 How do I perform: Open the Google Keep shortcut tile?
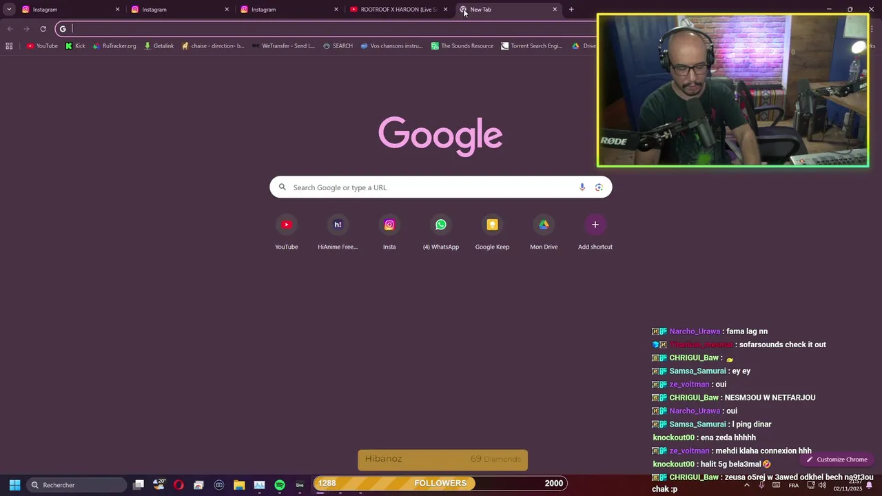click(x=492, y=232)
